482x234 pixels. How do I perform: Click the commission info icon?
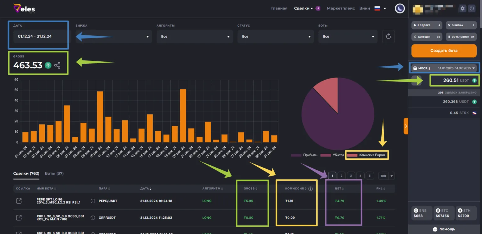click(311, 189)
